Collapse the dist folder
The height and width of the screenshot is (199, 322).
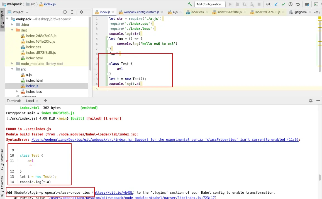pyautogui.click(x=12, y=30)
